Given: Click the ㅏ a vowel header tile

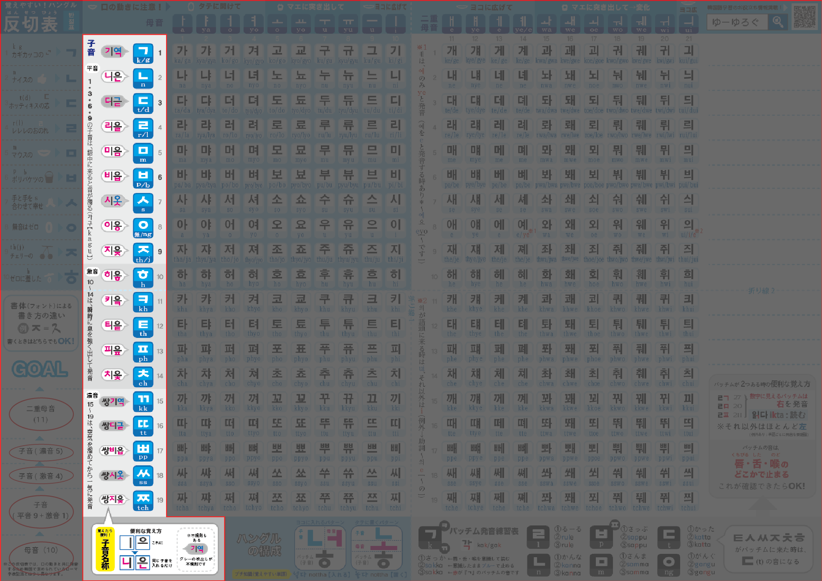Looking at the screenshot, I should pyautogui.click(x=182, y=23).
